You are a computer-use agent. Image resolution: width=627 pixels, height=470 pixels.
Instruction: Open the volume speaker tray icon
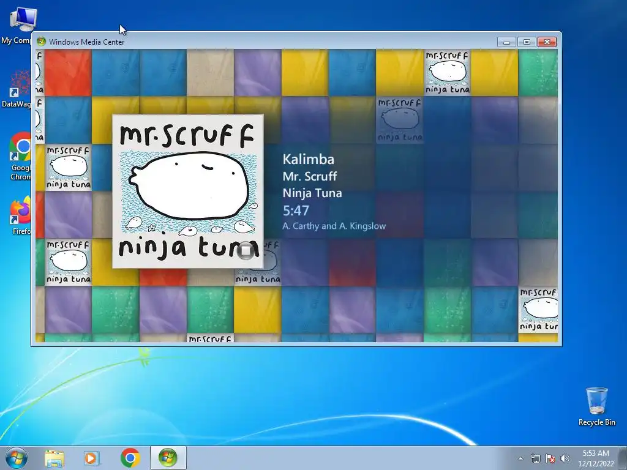coord(565,459)
